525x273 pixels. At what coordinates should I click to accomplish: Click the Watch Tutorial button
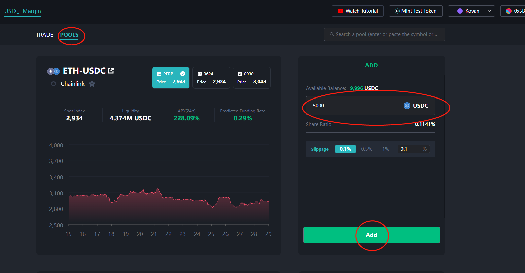coord(358,11)
